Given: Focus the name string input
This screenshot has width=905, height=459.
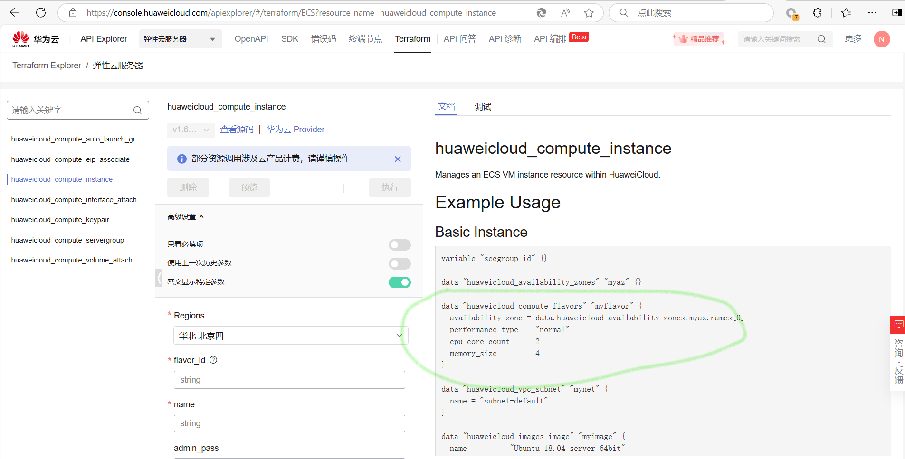Looking at the screenshot, I should pyautogui.click(x=289, y=423).
